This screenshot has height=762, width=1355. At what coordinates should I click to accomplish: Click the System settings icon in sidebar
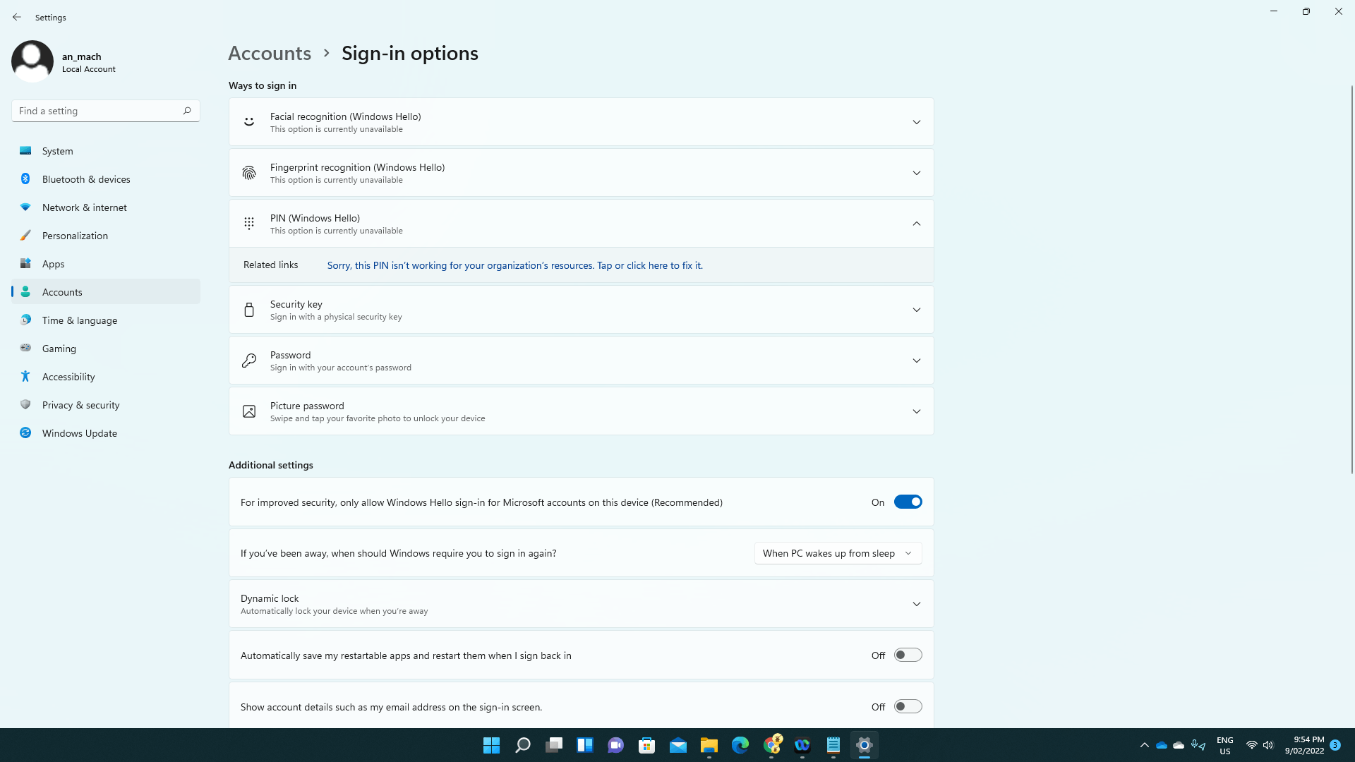pyautogui.click(x=26, y=150)
